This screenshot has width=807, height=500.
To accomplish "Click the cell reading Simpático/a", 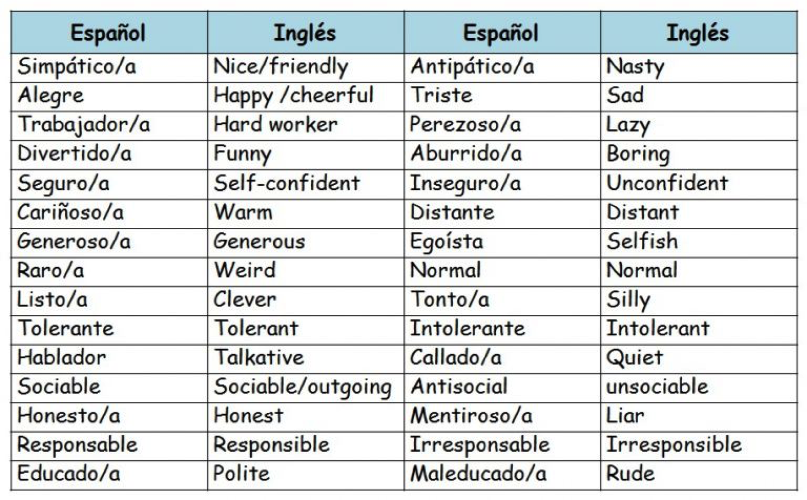I will 76,67.
